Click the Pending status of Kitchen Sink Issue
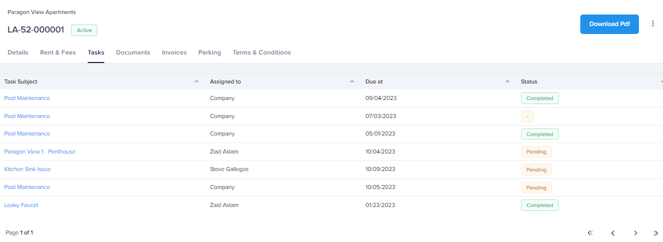This screenshot has width=663, height=242. [x=536, y=170]
